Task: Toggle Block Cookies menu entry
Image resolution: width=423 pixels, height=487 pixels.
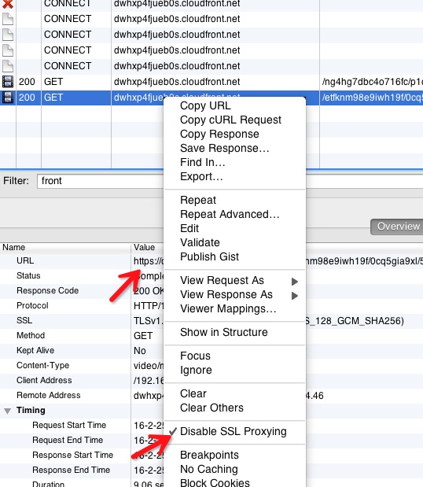Action: click(215, 482)
